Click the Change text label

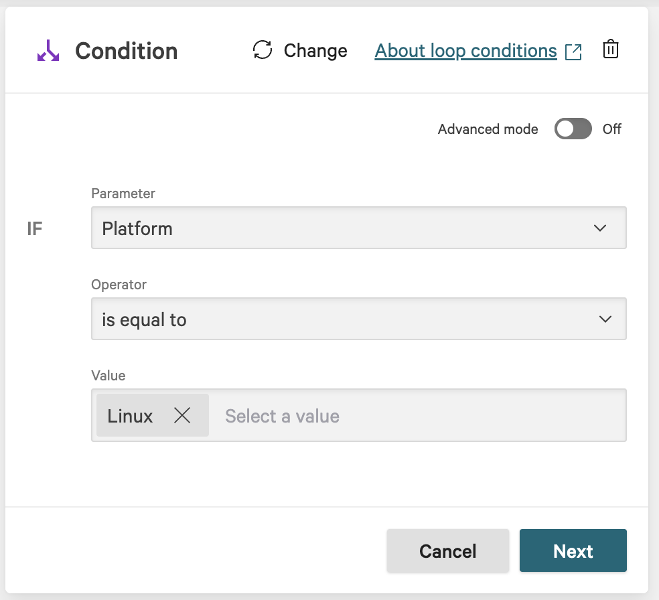point(315,51)
